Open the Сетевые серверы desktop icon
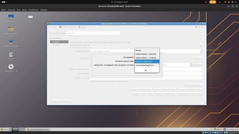Screen dimensions: 239x134 (11, 43)
